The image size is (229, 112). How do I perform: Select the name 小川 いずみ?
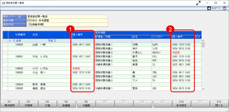40,68
